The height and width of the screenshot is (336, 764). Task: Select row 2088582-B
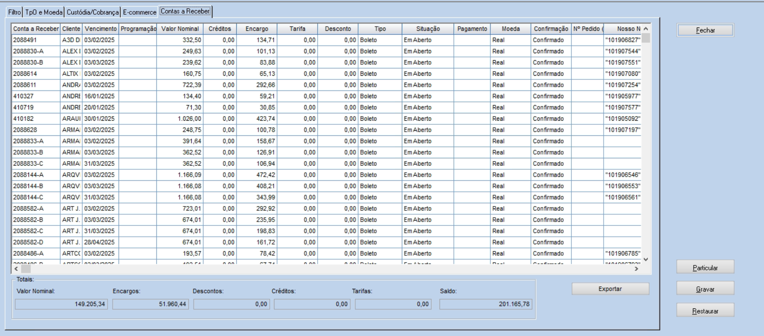point(326,220)
